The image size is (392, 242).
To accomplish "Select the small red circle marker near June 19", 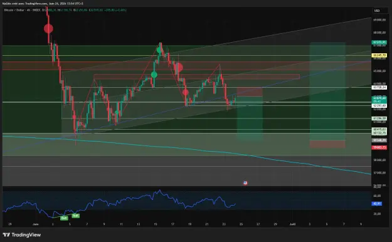I will click(x=185, y=93).
